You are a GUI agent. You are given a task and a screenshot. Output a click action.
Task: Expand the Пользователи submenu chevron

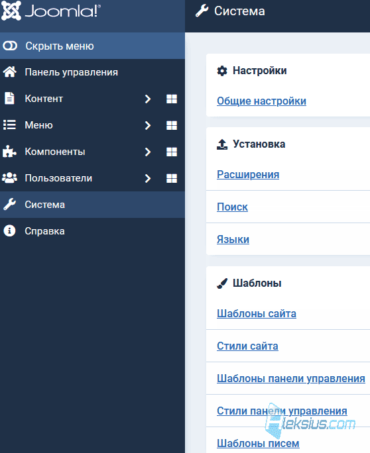[x=148, y=178]
